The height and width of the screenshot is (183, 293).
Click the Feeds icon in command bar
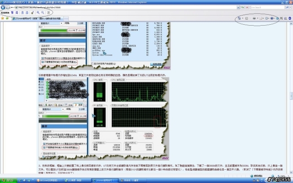(x=247, y=18)
